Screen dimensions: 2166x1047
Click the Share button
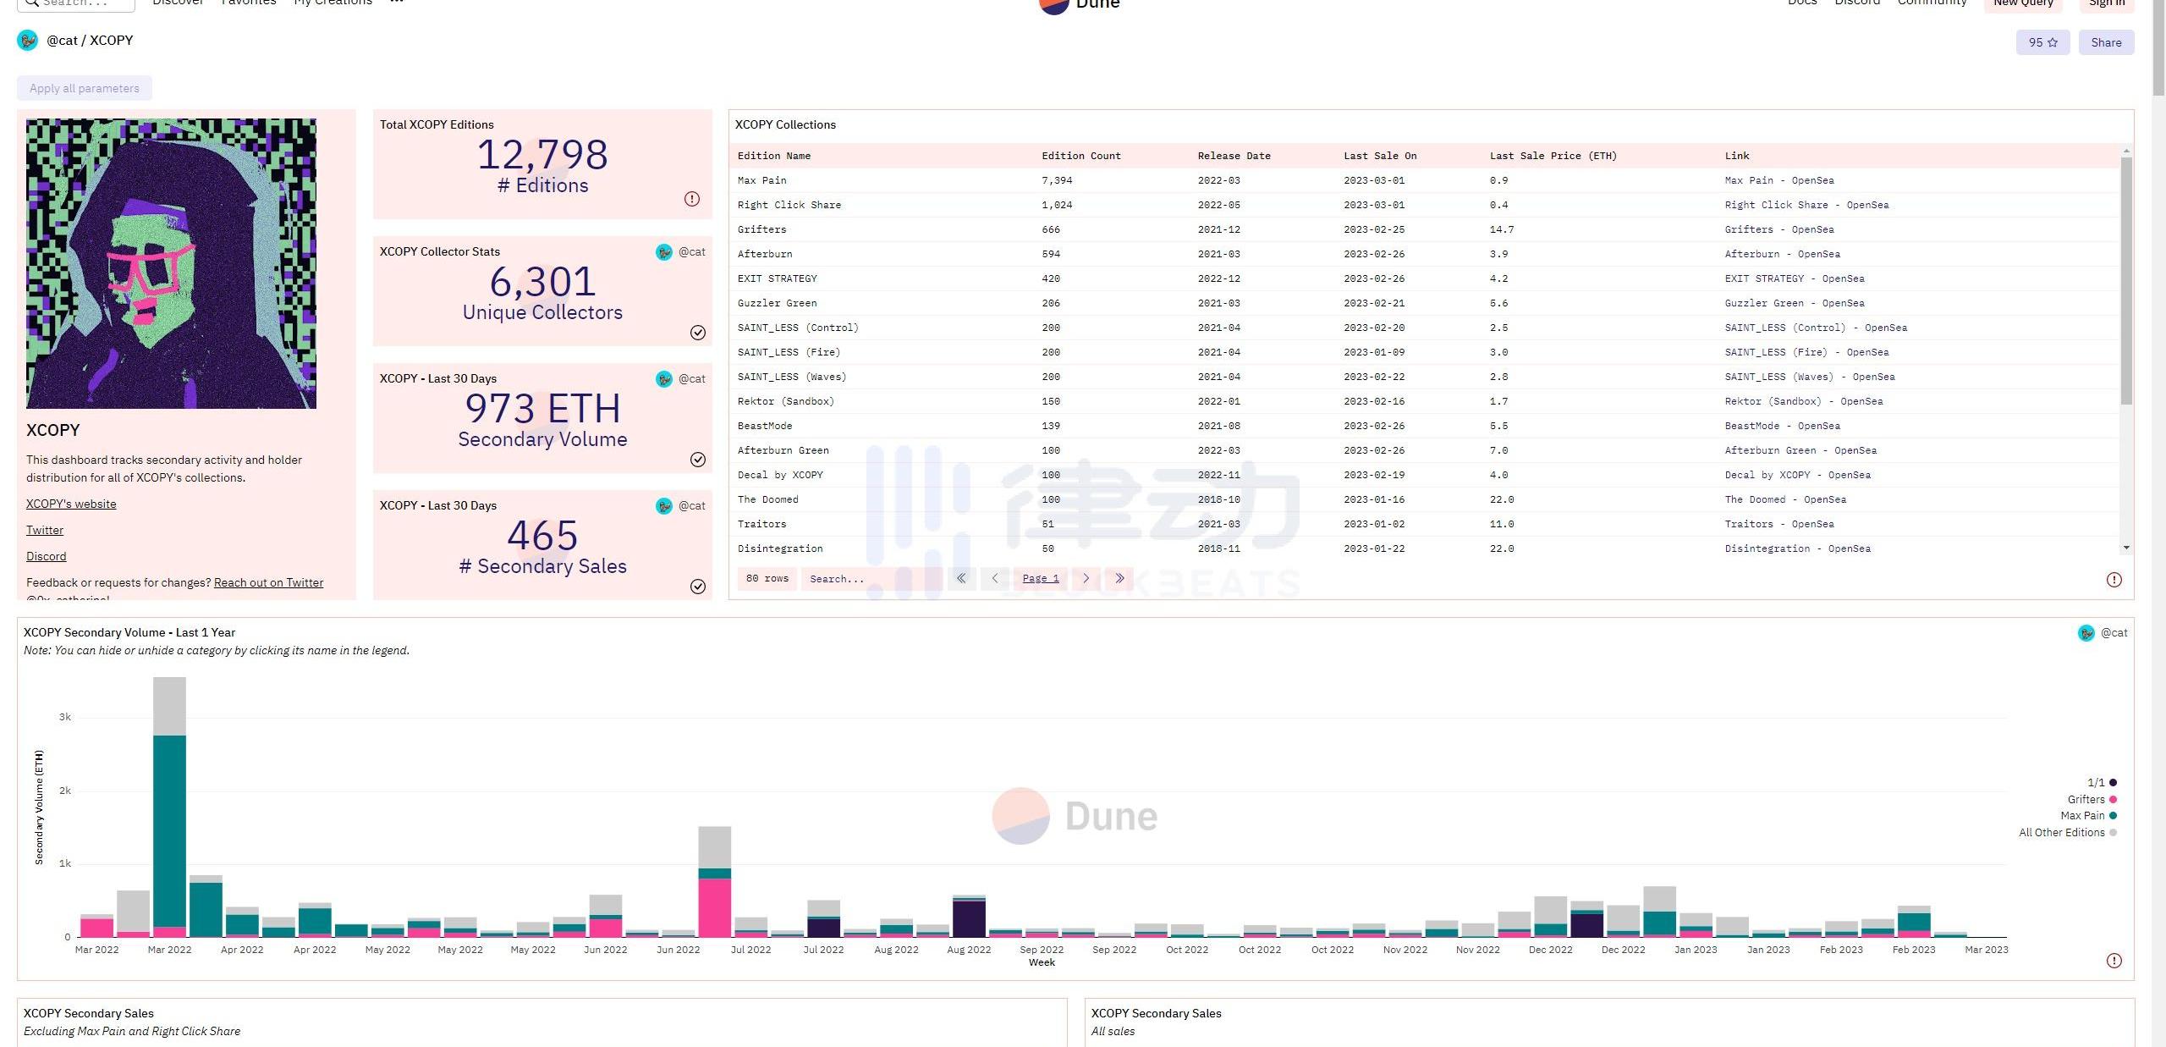tap(2106, 42)
